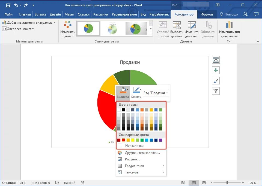Viewport: 262px width, 186px height.
Task: Open Изменить данные button
Action: point(192,29)
